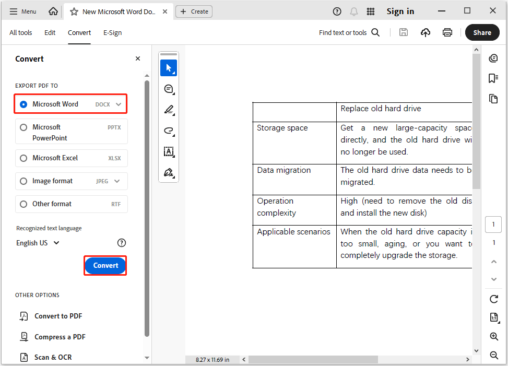Viewport: 508px width, 366px height.
Task: Select the freehand Draw tool
Action: 168,131
